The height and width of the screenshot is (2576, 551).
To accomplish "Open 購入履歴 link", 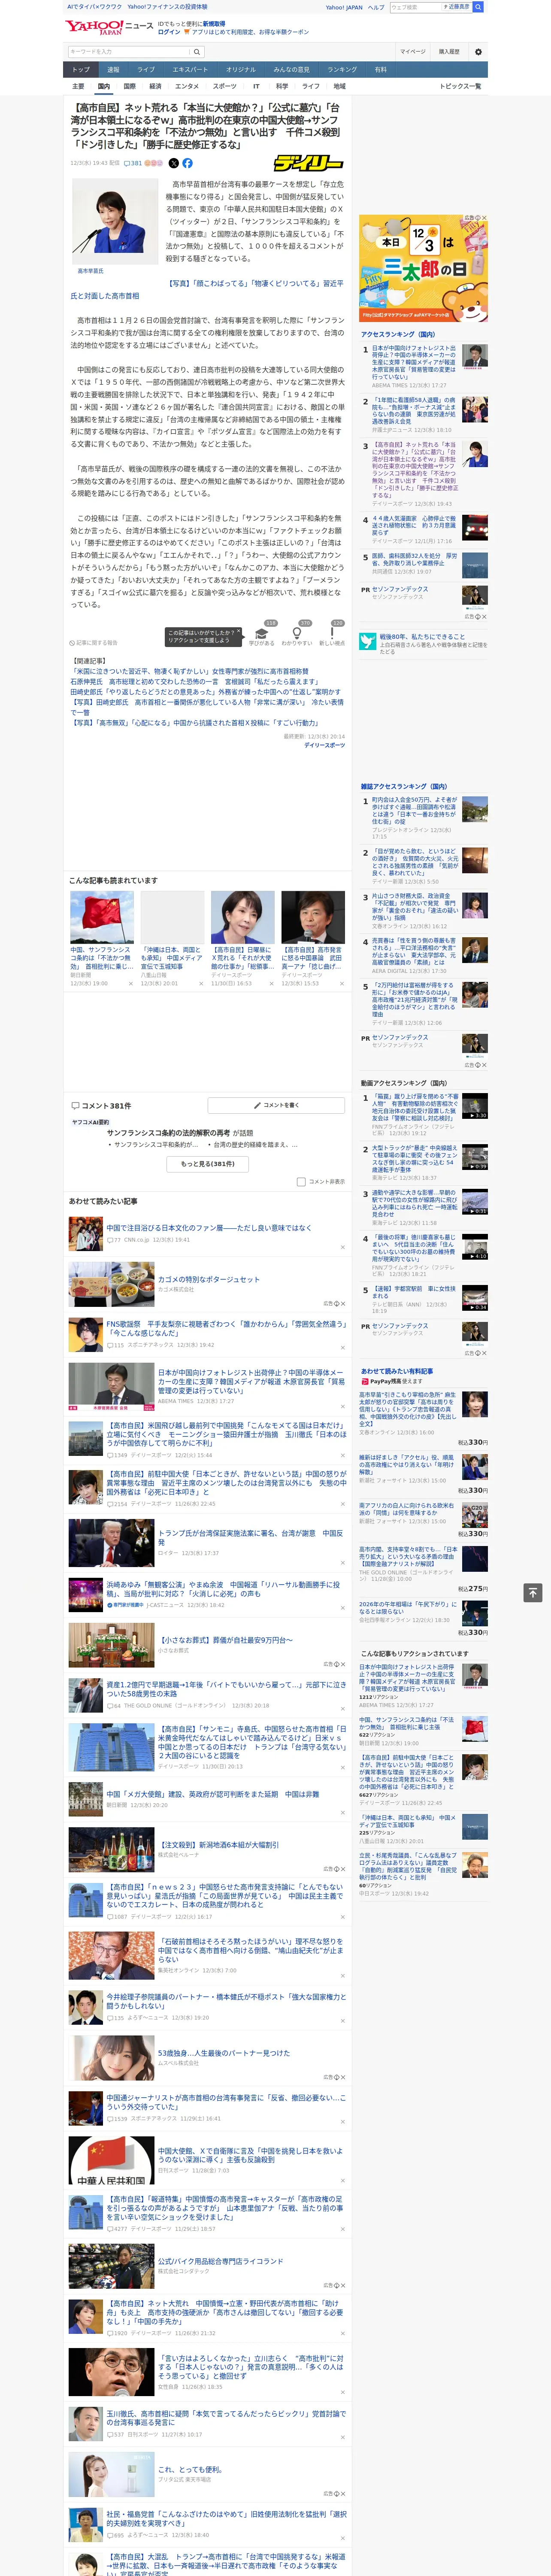I will [449, 52].
